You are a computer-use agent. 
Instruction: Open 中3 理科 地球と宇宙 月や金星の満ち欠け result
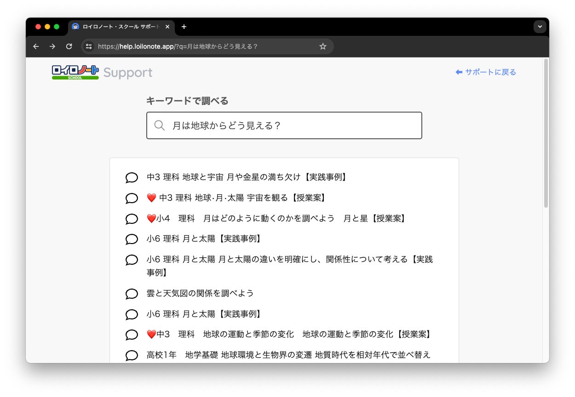[247, 177]
